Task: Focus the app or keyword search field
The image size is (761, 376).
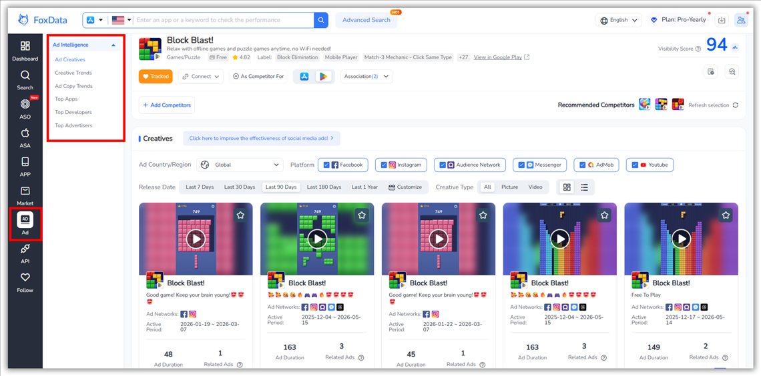Action: (x=224, y=20)
